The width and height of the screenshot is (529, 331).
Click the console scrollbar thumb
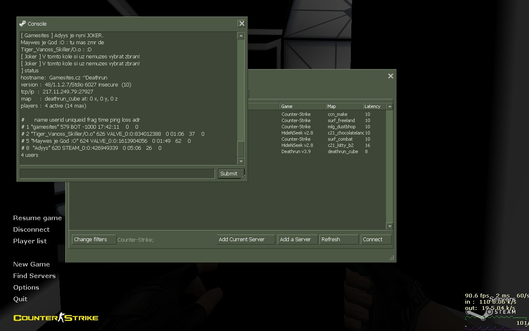241,149
